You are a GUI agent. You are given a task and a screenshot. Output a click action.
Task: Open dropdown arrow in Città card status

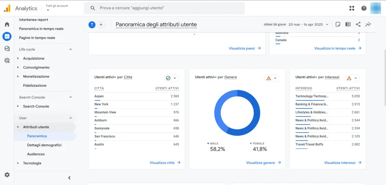coord(175,78)
